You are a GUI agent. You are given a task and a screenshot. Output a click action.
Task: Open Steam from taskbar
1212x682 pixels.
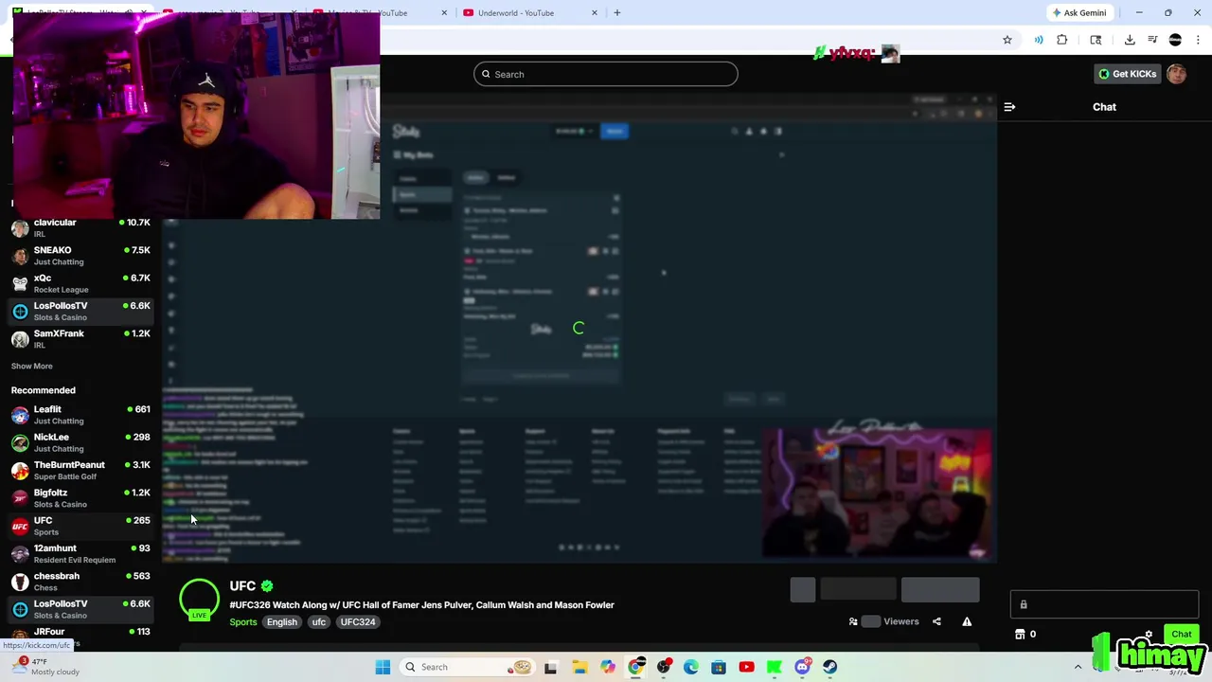click(x=829, y=667)
